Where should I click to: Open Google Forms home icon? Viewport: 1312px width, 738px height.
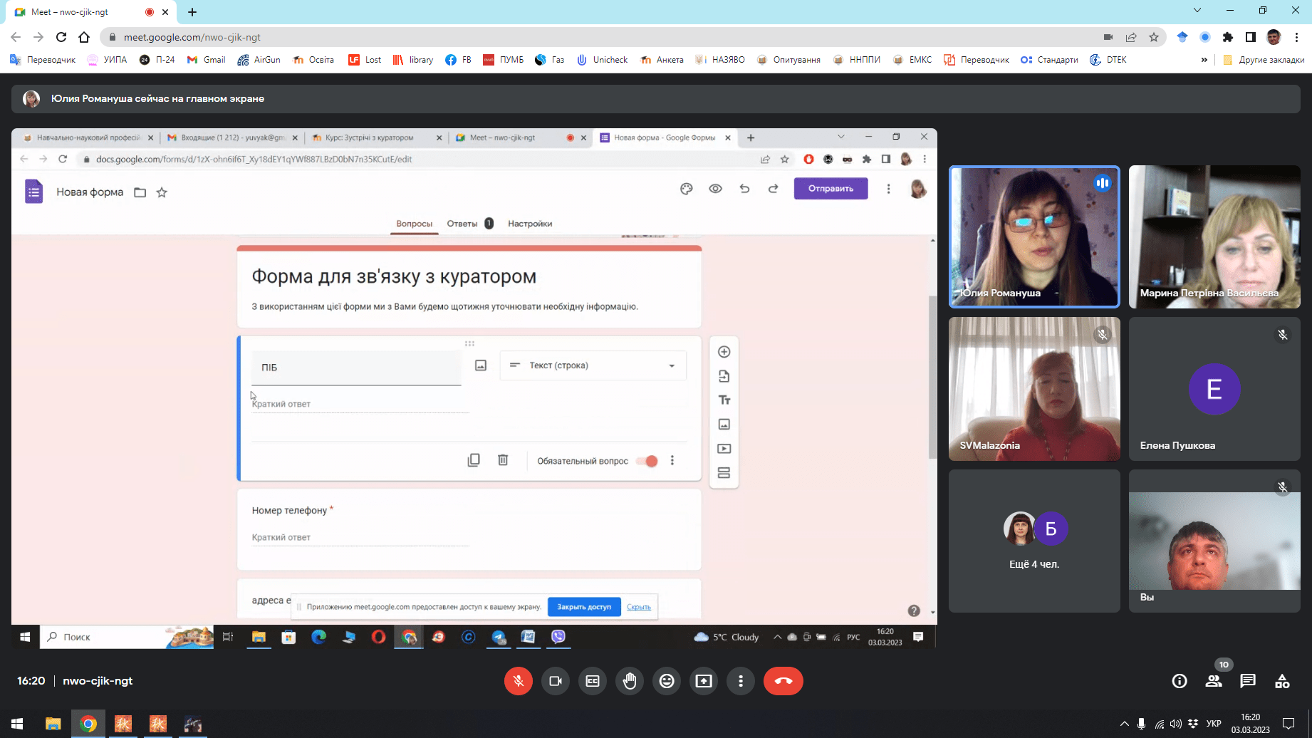(33, 192)
